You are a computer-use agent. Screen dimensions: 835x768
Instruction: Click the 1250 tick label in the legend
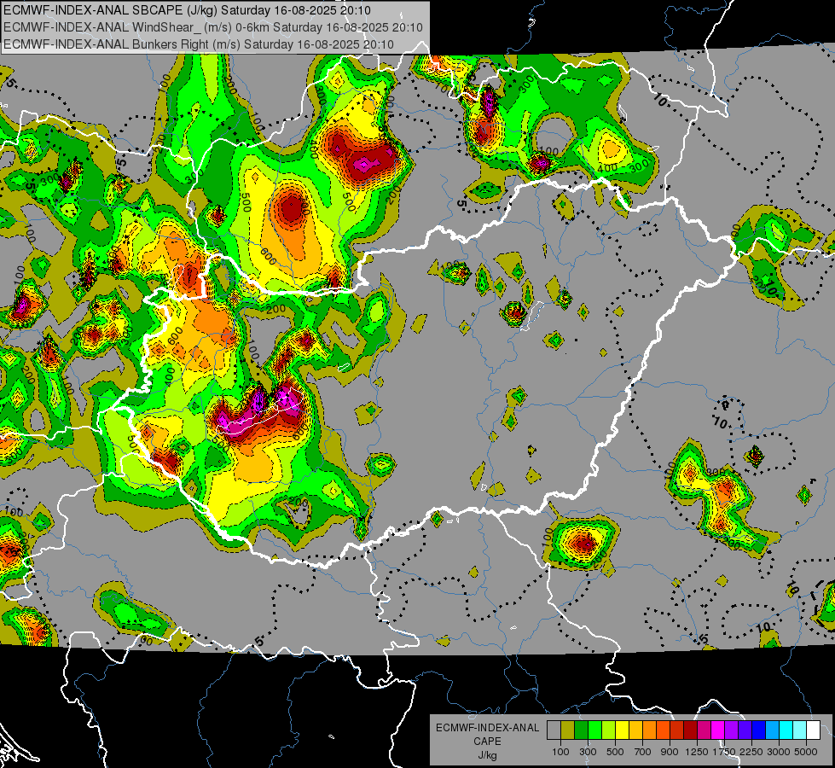click(x=697, y=752)
